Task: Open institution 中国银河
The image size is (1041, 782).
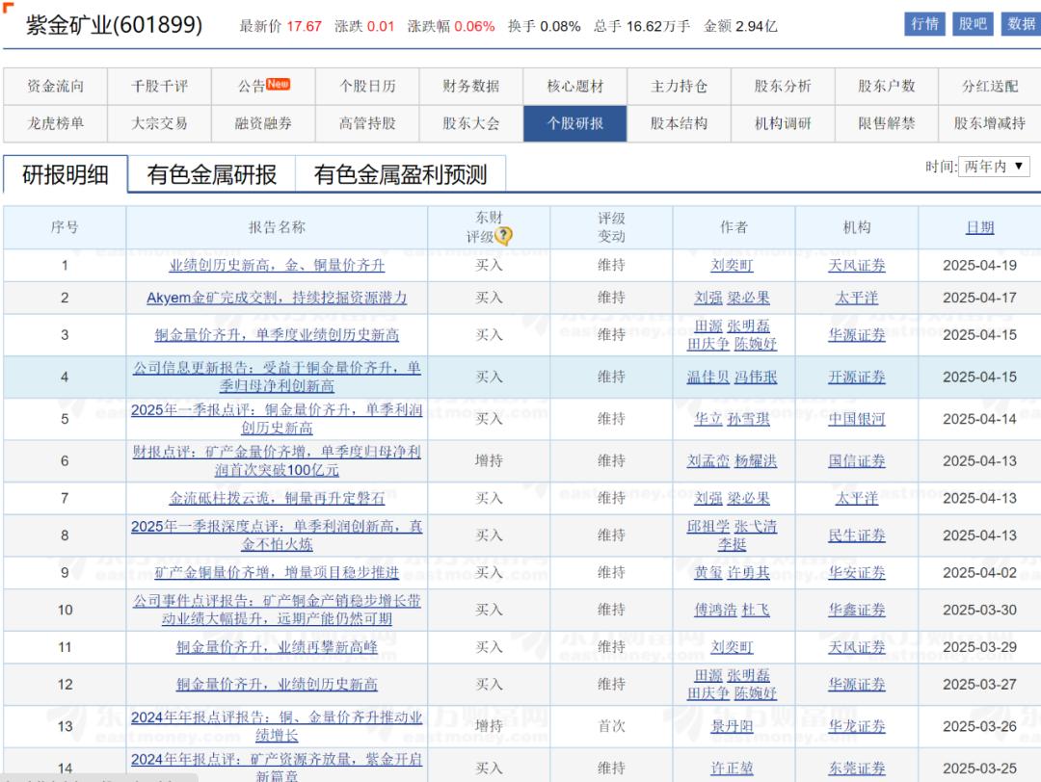Action: [857, 419]
